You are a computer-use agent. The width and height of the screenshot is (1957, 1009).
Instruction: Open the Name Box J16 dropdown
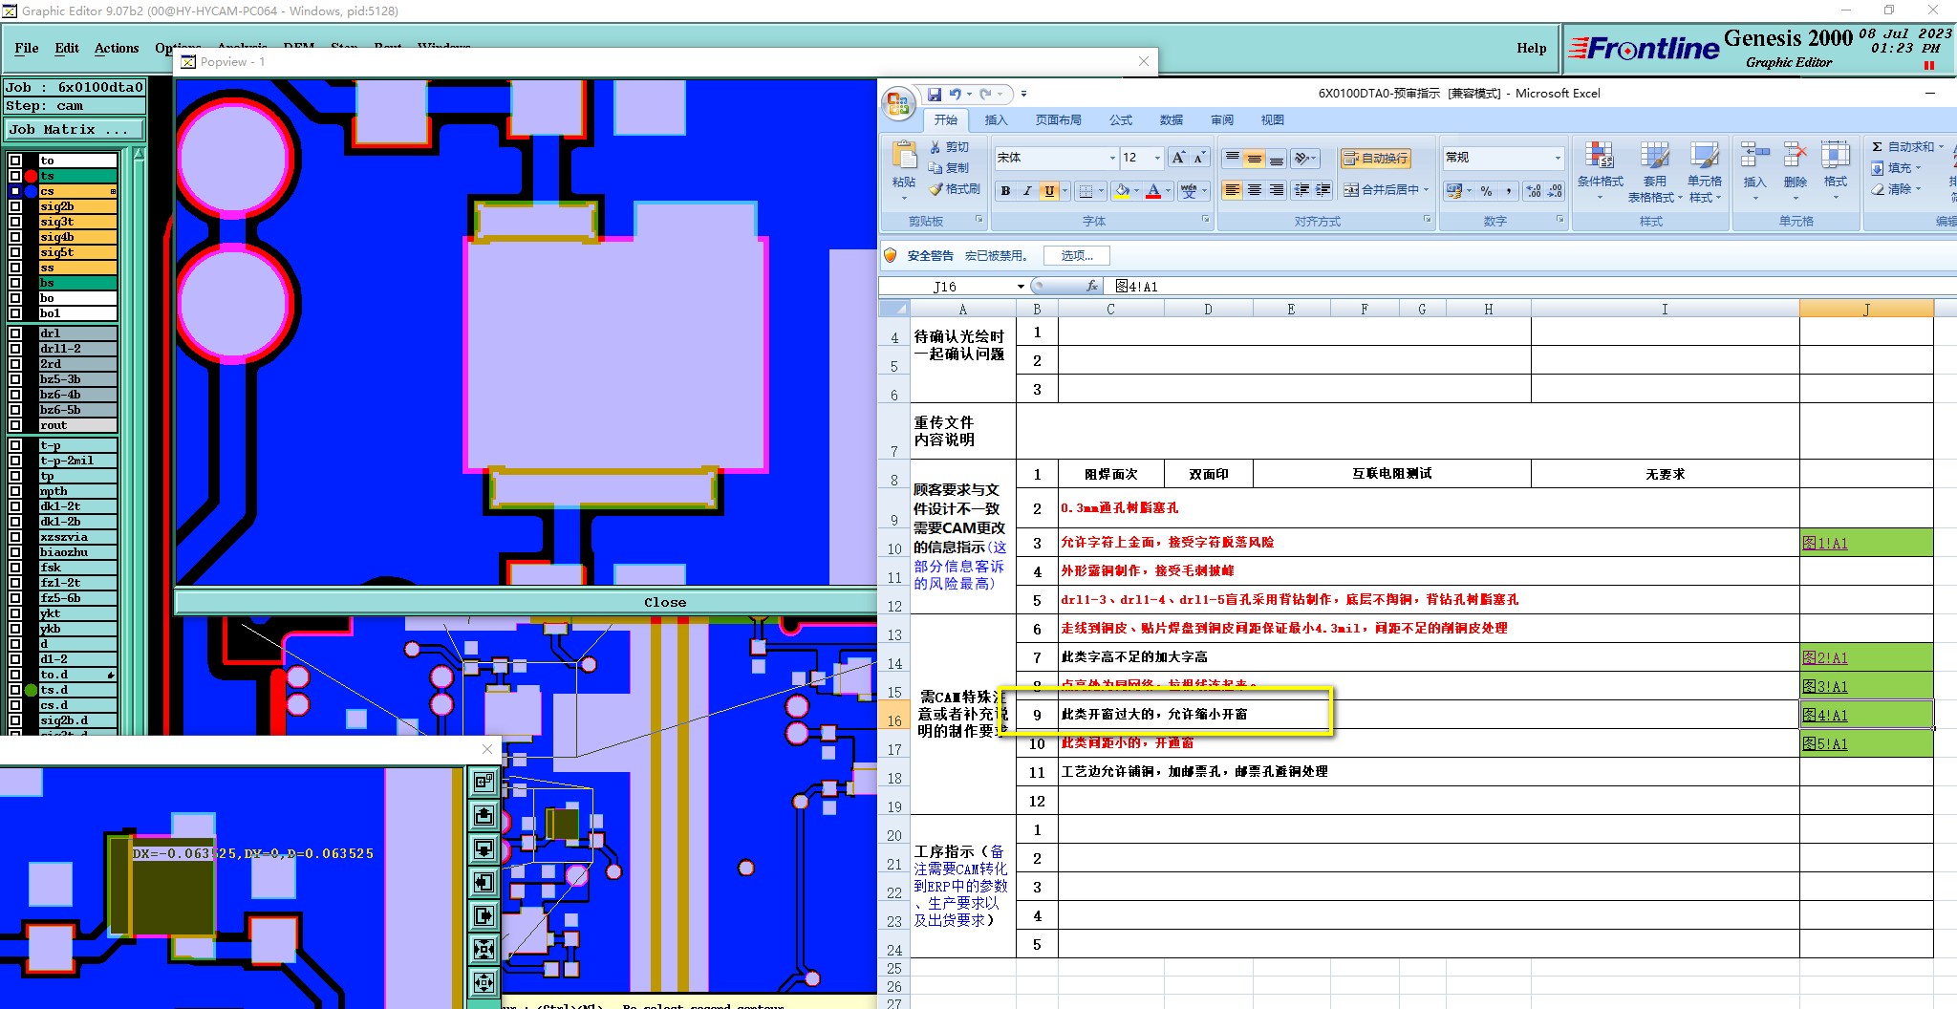[1021, 287]
